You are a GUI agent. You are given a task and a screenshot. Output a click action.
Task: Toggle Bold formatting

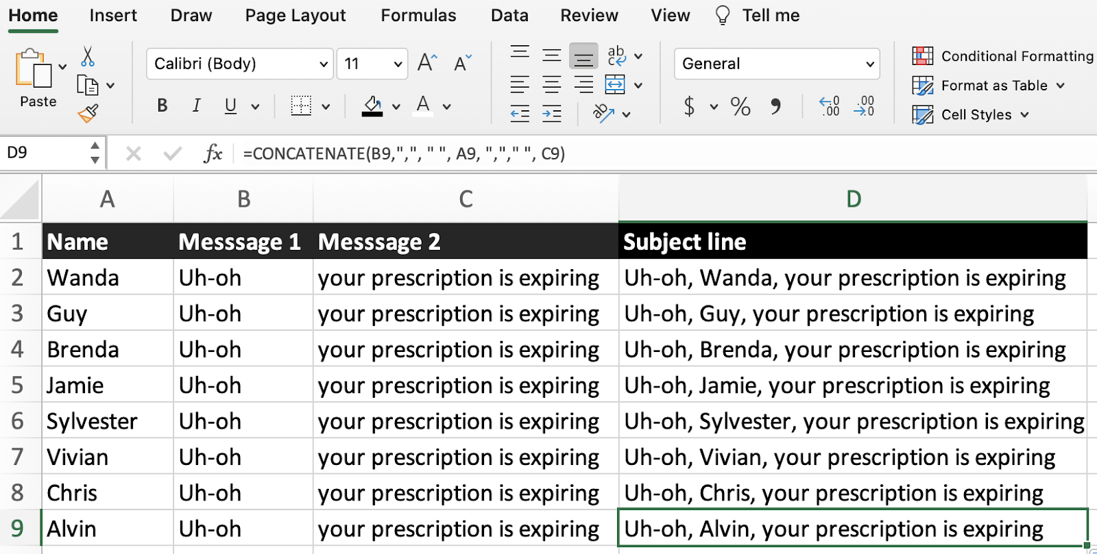pyautogui.click(x=162, y=105)
